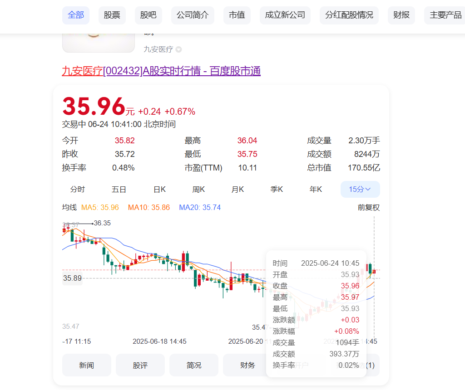Select the 公司简介 tab
Screen dimensions: 465x390
193,15
